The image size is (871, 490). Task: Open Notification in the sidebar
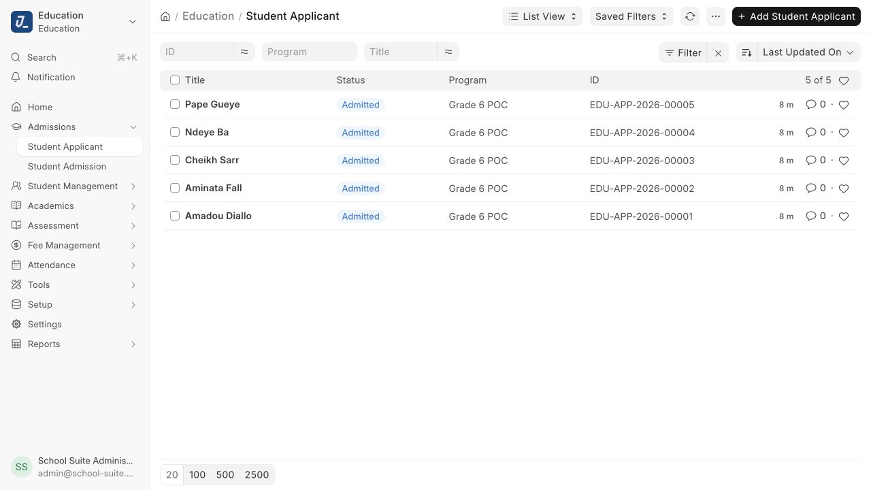click(x=75, y=77)
